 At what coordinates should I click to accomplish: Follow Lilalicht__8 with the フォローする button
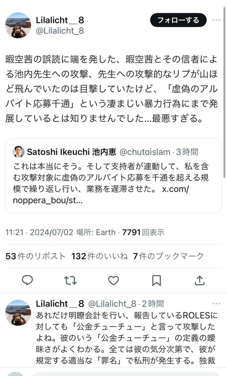tap(178, 20)
